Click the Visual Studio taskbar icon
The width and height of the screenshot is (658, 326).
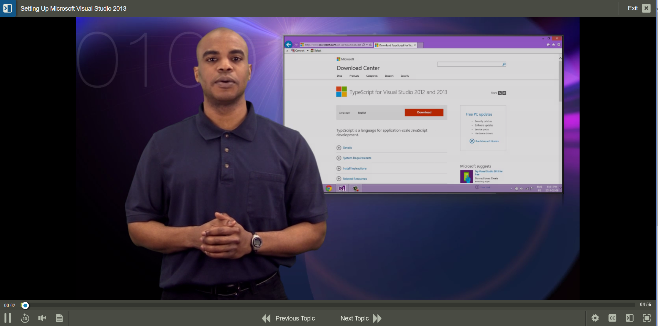342,188
